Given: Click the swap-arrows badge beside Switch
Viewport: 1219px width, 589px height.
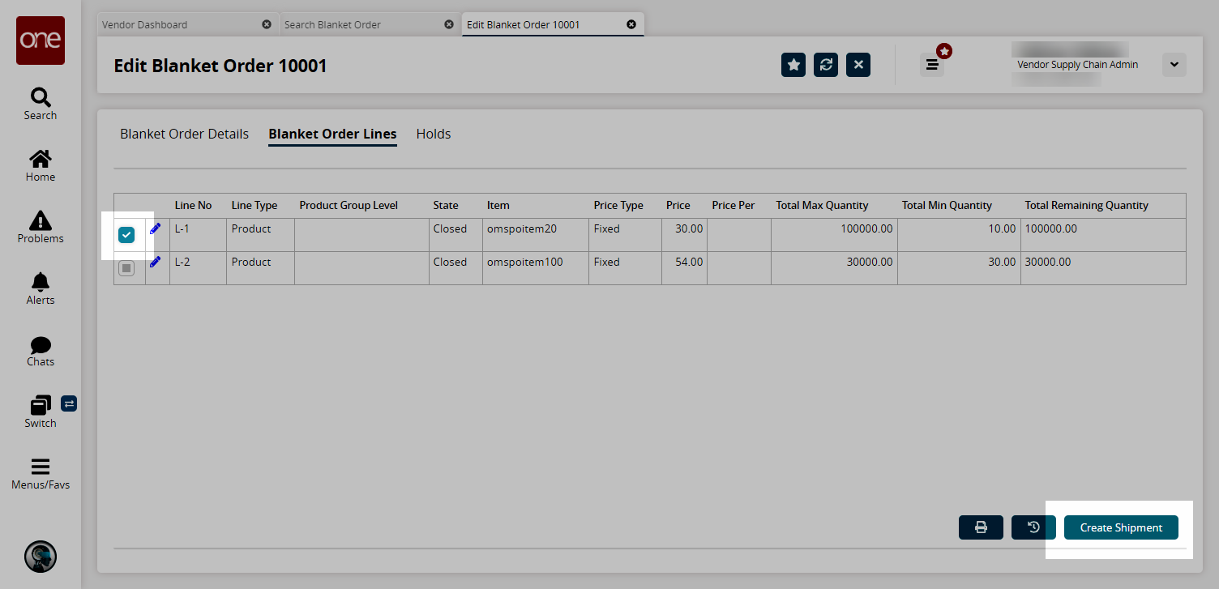Looking at the screenshot, I should [69, 403].
